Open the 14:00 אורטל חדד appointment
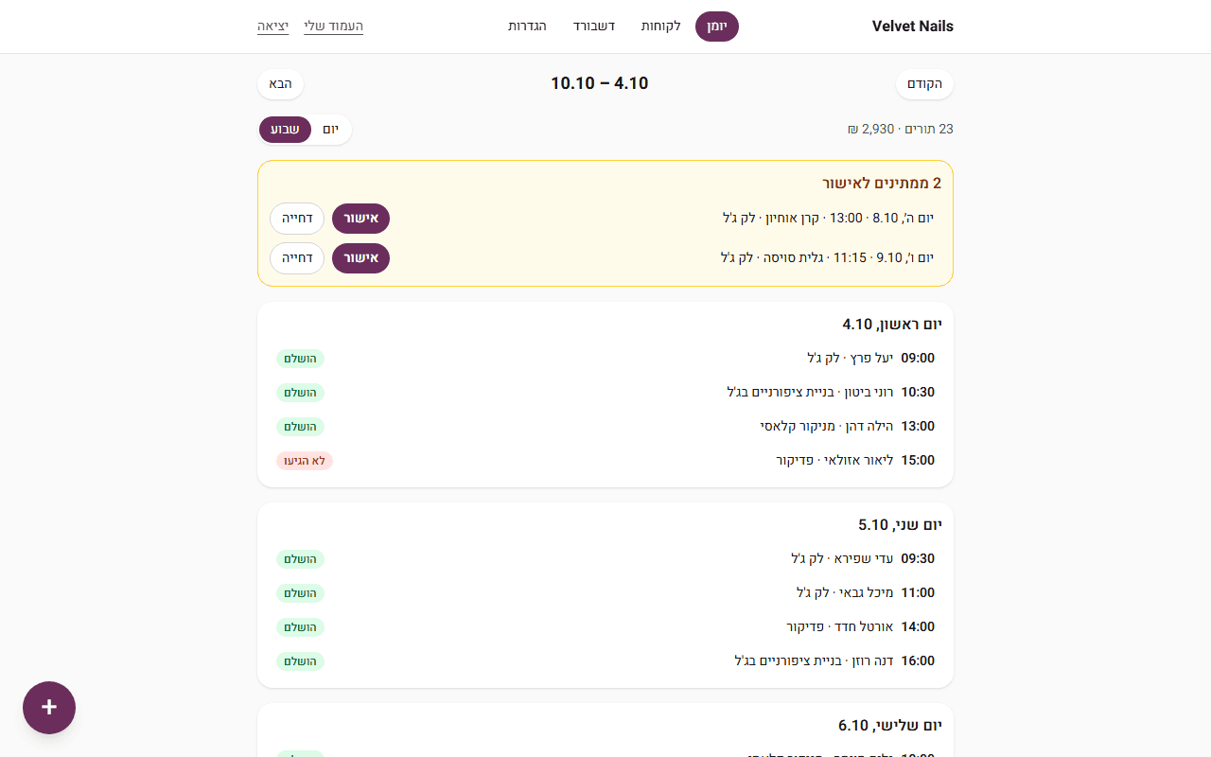 (x=605, y=627)
